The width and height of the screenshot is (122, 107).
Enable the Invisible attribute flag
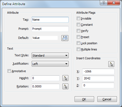click(78, 19)
